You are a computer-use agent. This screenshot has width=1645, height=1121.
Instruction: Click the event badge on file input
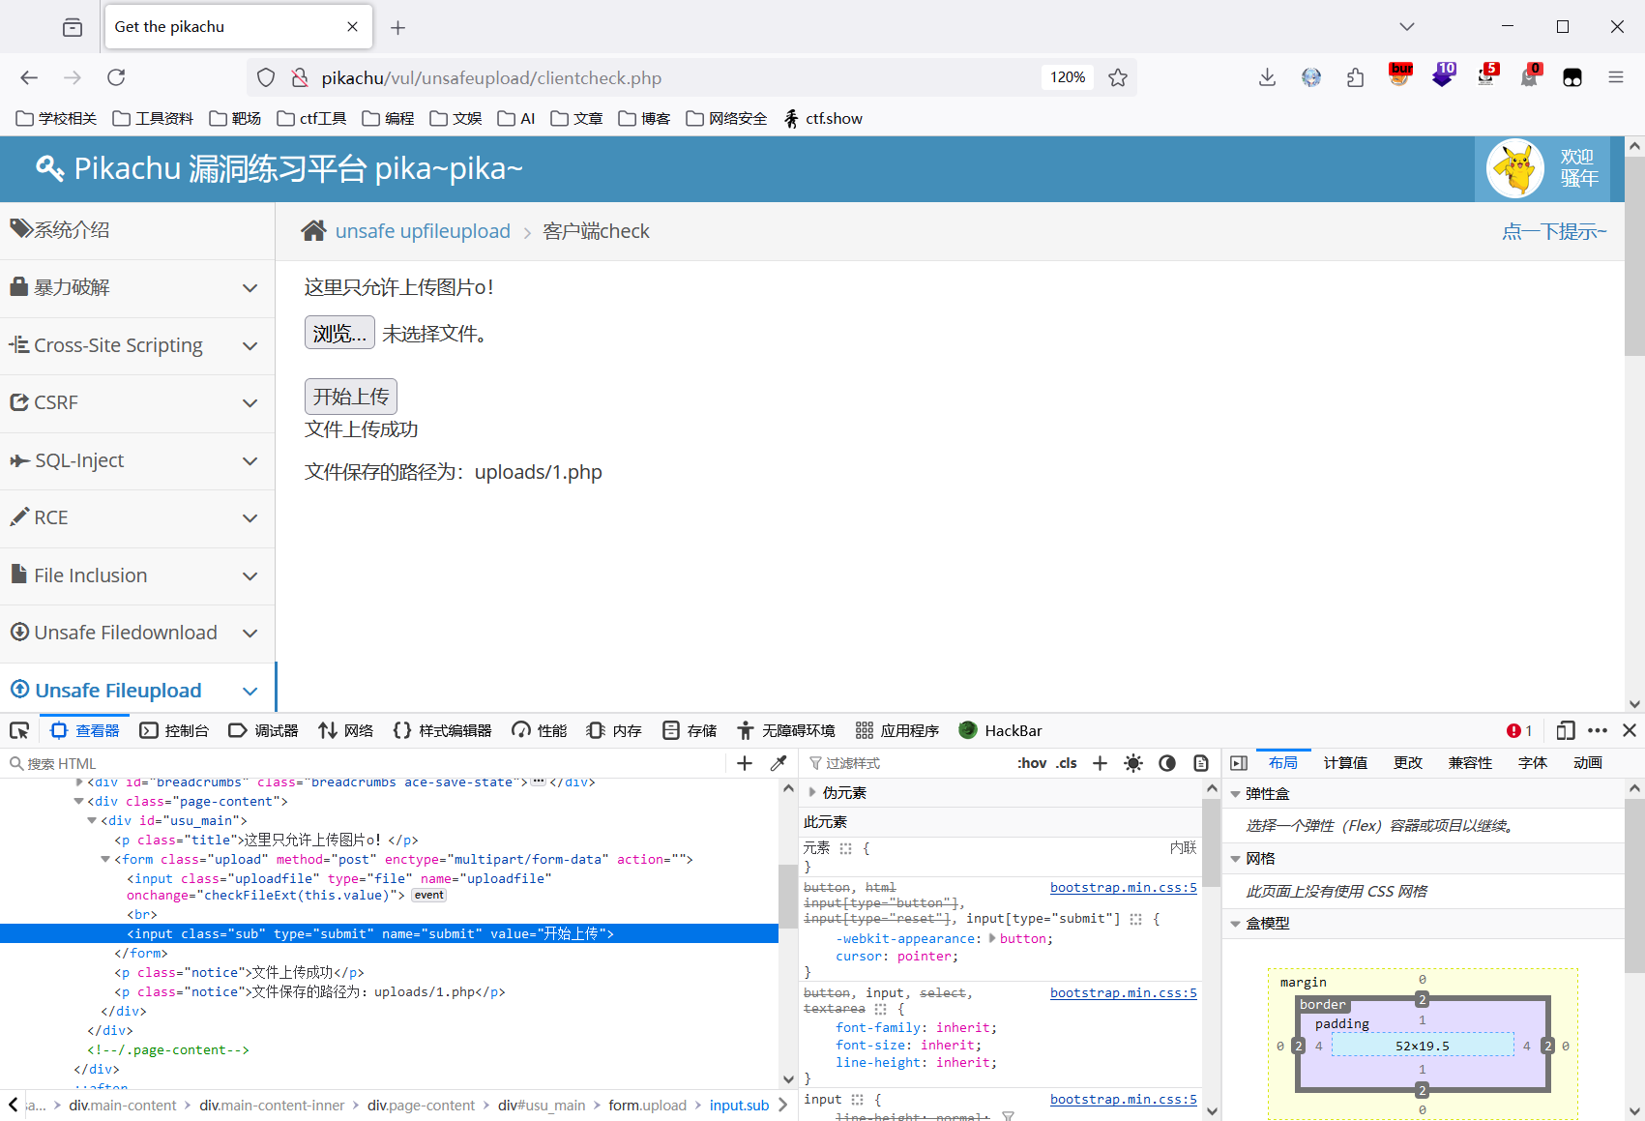coord(428,895)
